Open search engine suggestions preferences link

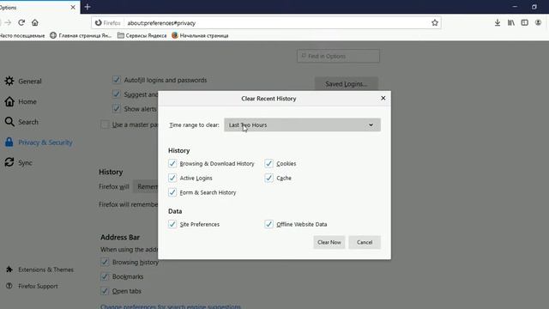[171, 306]
